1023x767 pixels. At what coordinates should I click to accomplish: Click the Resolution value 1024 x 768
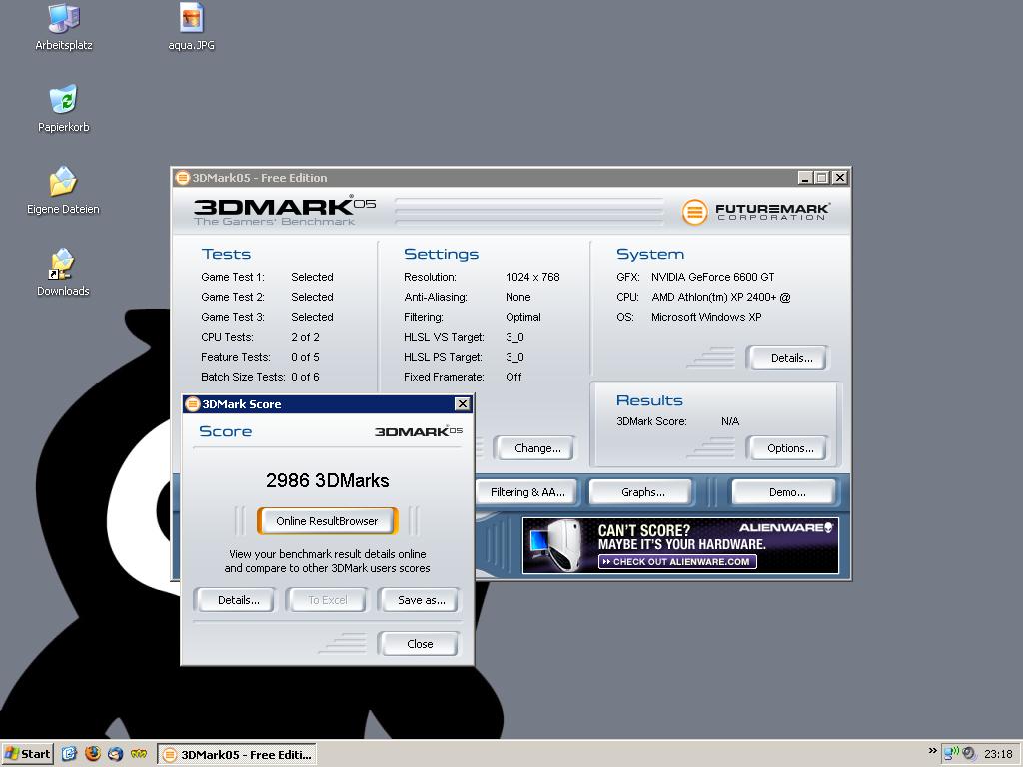click(532, 277)
